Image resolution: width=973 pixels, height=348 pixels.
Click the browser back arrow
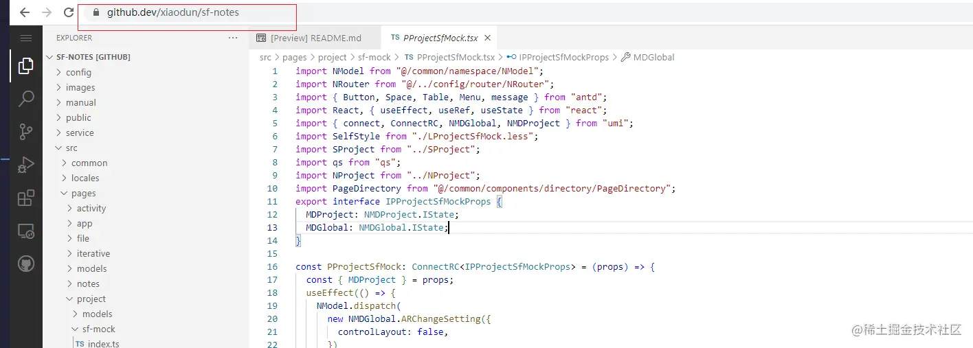25,12
